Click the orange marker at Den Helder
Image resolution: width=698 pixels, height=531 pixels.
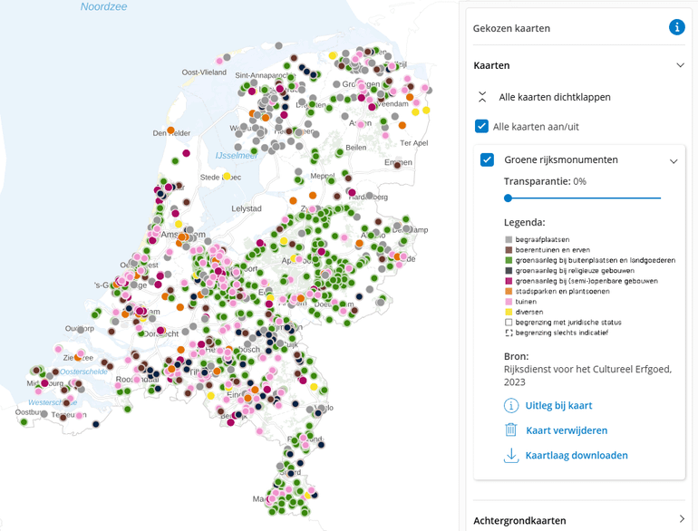170,130
